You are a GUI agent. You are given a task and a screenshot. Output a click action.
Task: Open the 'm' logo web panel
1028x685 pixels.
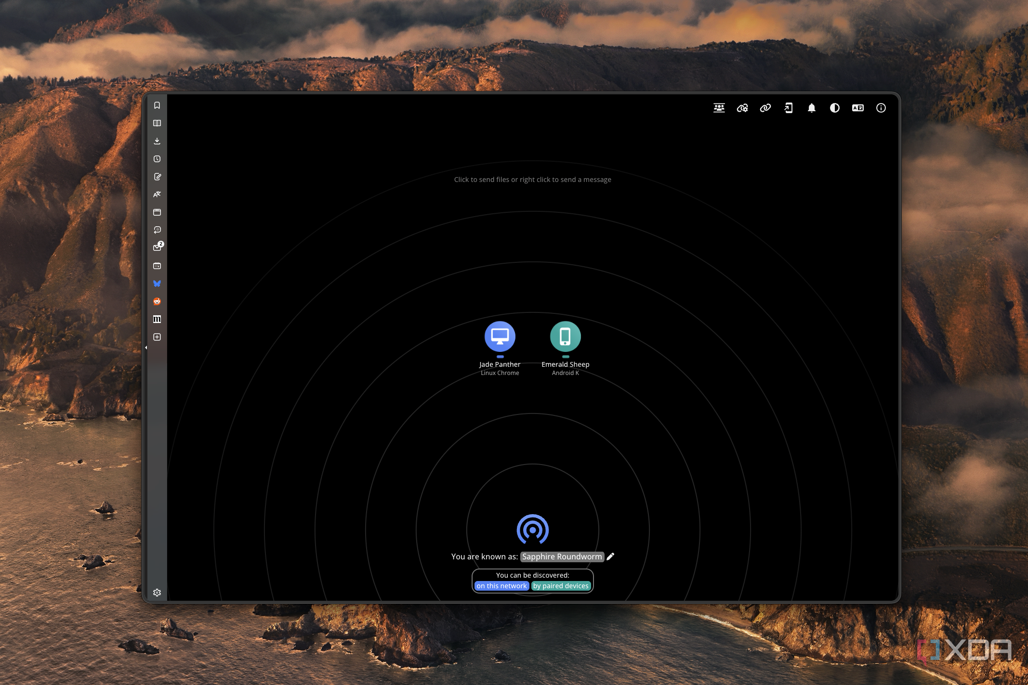157,319
